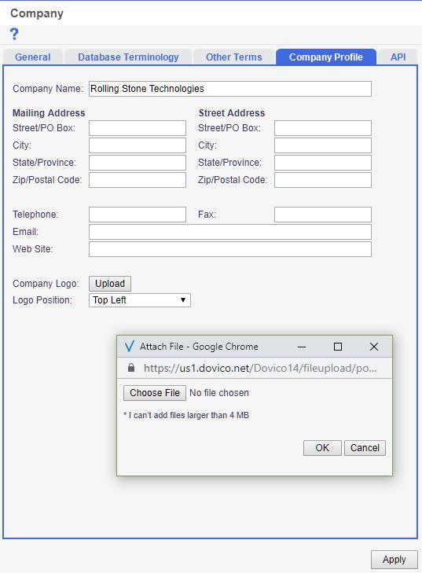The image size is (422, 573).
Task: Open the blue question mark help icon
Action: pyautogui.click(x=14, y=35)
